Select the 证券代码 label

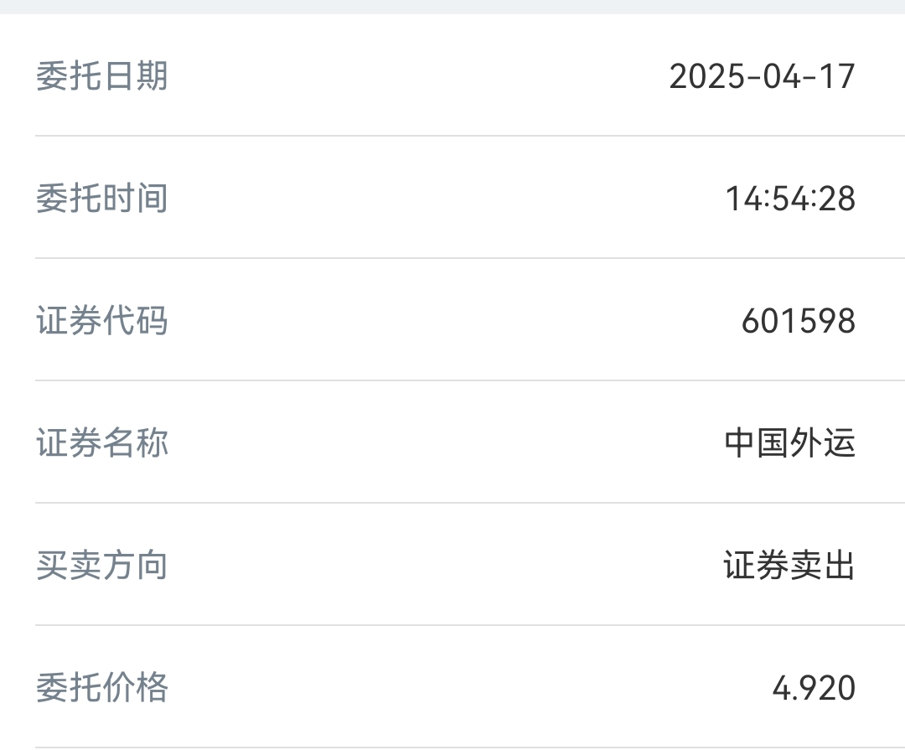[102, 321]
